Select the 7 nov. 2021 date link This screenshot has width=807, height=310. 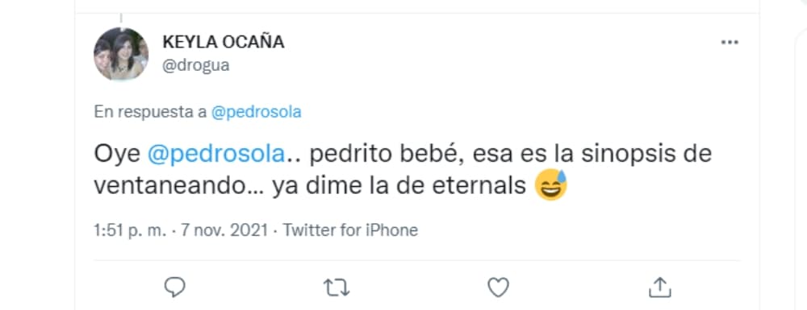224,230
